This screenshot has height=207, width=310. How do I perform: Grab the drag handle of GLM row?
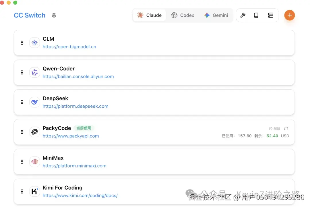coord(22,43)
